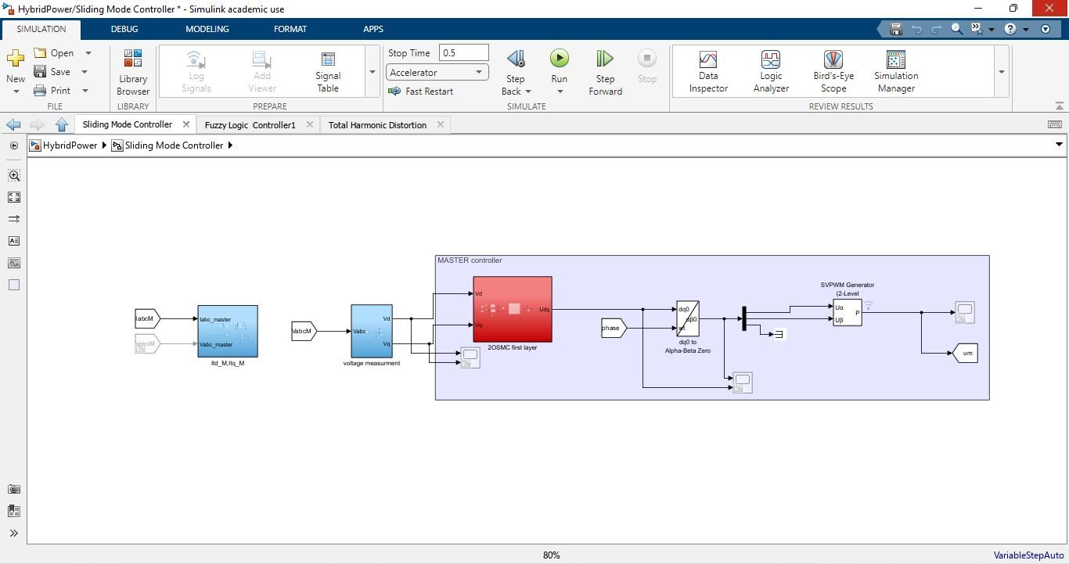1069x564 pixels.
Task: Click the VariableStepAuto solver link
Action: point(1028,555)
